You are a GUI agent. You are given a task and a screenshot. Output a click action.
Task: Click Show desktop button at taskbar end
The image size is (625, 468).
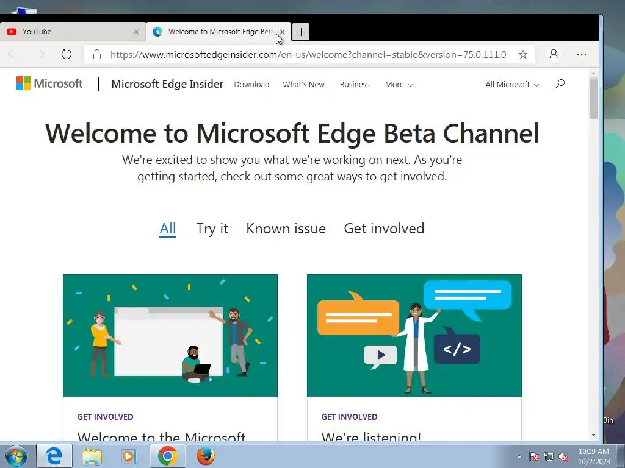coord(620,456)
